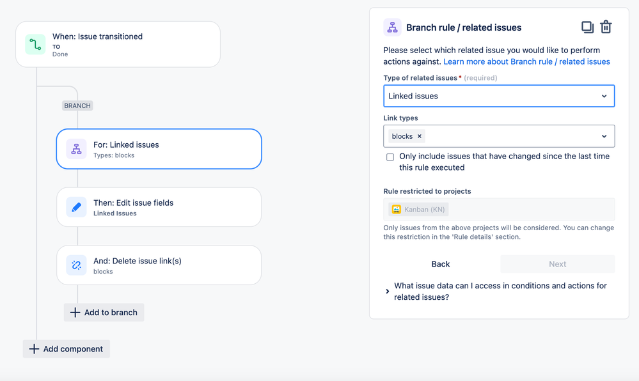Open the Learn more about Branch rule link
639x381 pixels.
(x=526, y=61)
